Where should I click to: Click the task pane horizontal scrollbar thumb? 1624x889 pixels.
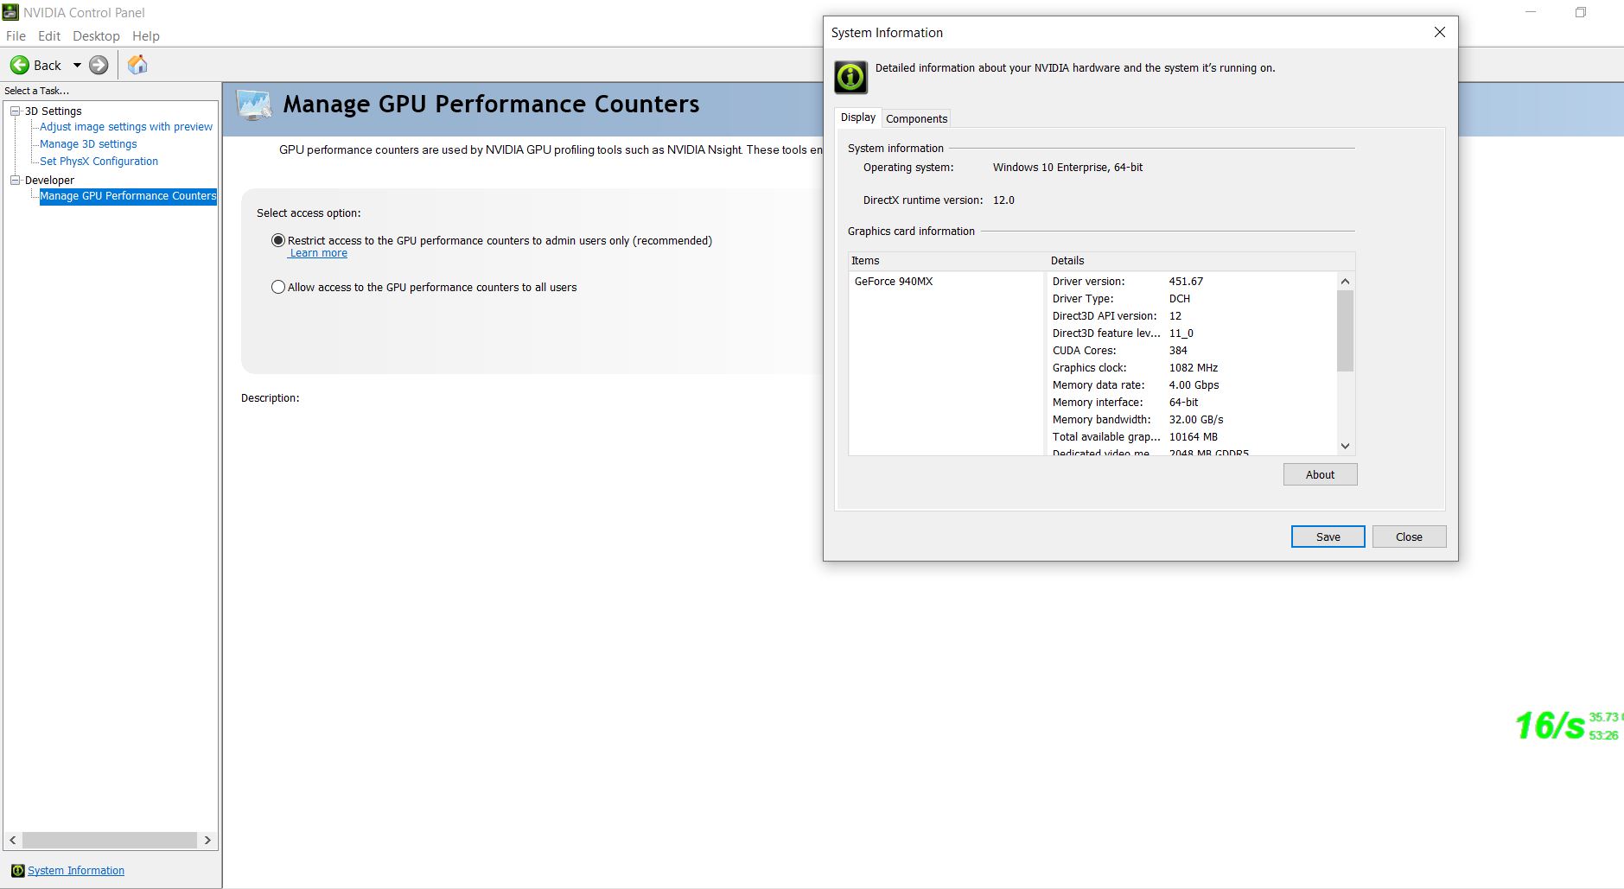110,840
